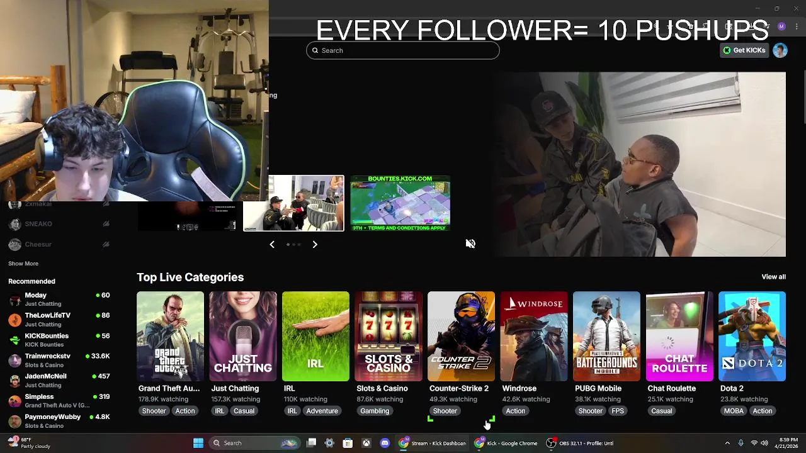Open Trainwreckstv's avatar icon
This screenshot has width=806, height=453.
point(14,361)
